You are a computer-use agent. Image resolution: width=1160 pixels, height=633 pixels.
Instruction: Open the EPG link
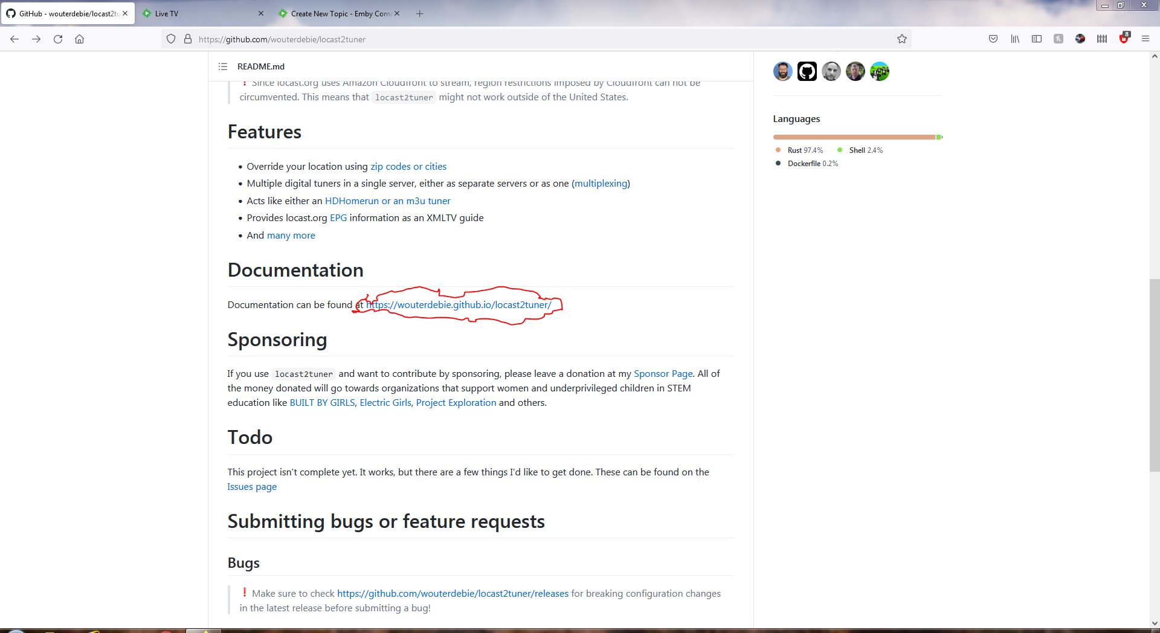click(x=338, y=218)
